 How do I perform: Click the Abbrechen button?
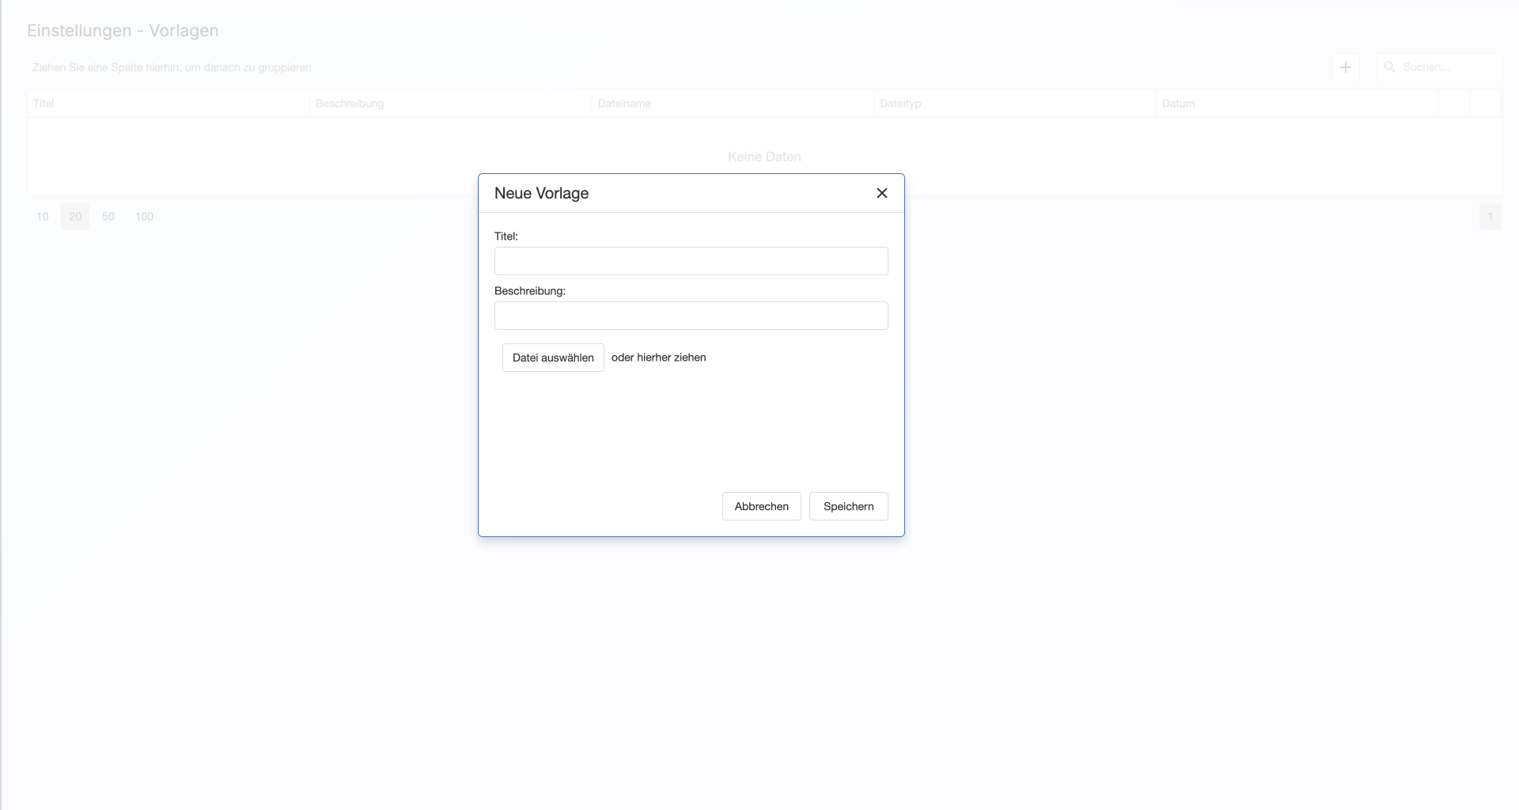(x=761, y=506)
